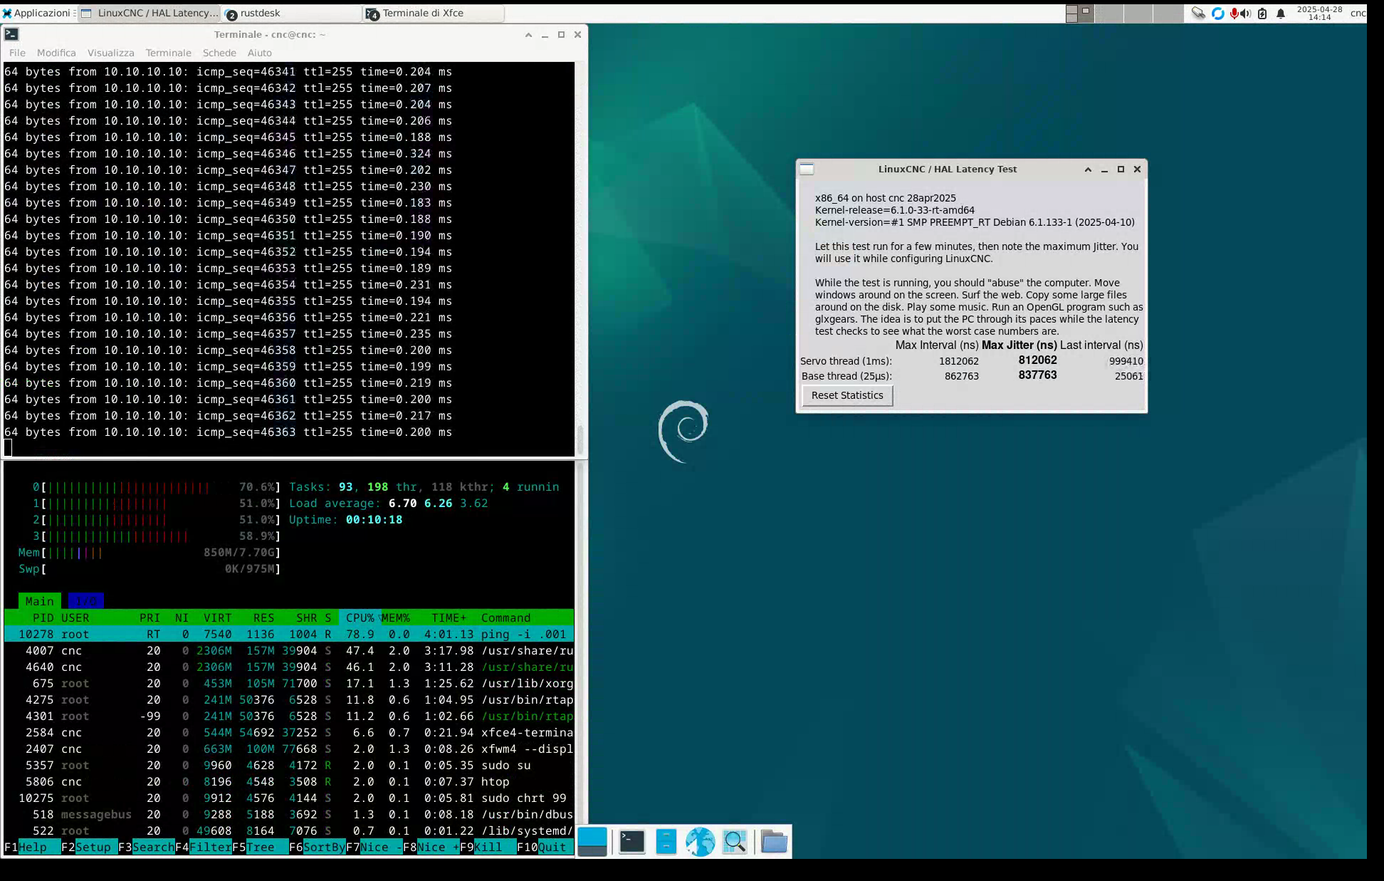Select the ping process row PID 10278

(x=289, y=634)
